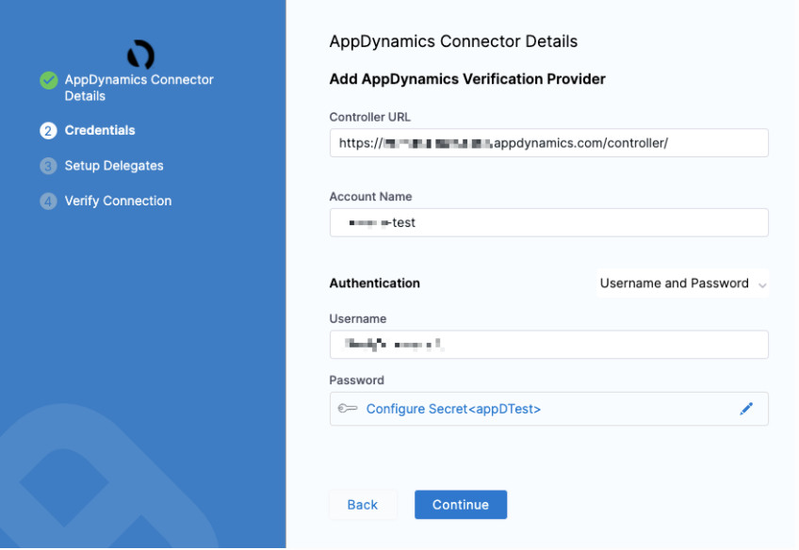Image resolution: width=799 pixels, height=550 pixels.
Task: Open the Username and Password type selector
Action: [x=675, y=283]
